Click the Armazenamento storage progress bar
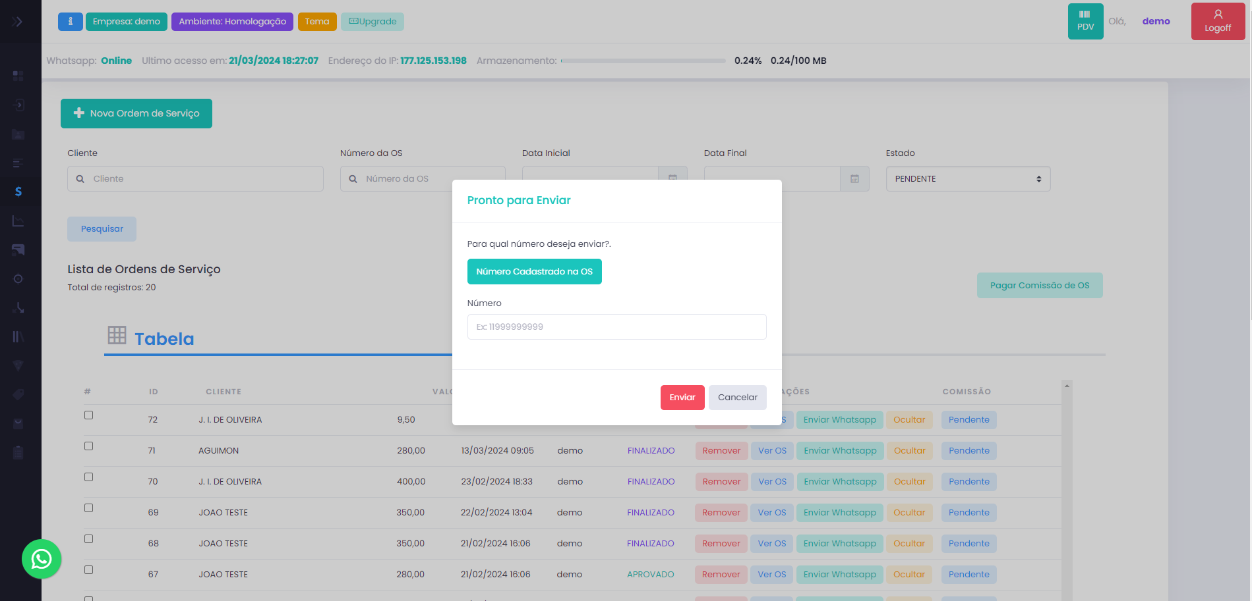 tap(643, 61)
